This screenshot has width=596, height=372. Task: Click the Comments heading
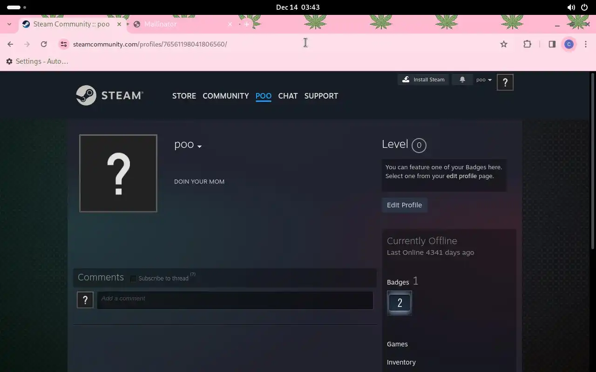click(101, 277)
